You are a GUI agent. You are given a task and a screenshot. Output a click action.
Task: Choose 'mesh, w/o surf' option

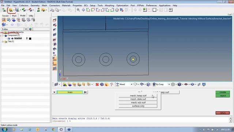tap(138, 103)
